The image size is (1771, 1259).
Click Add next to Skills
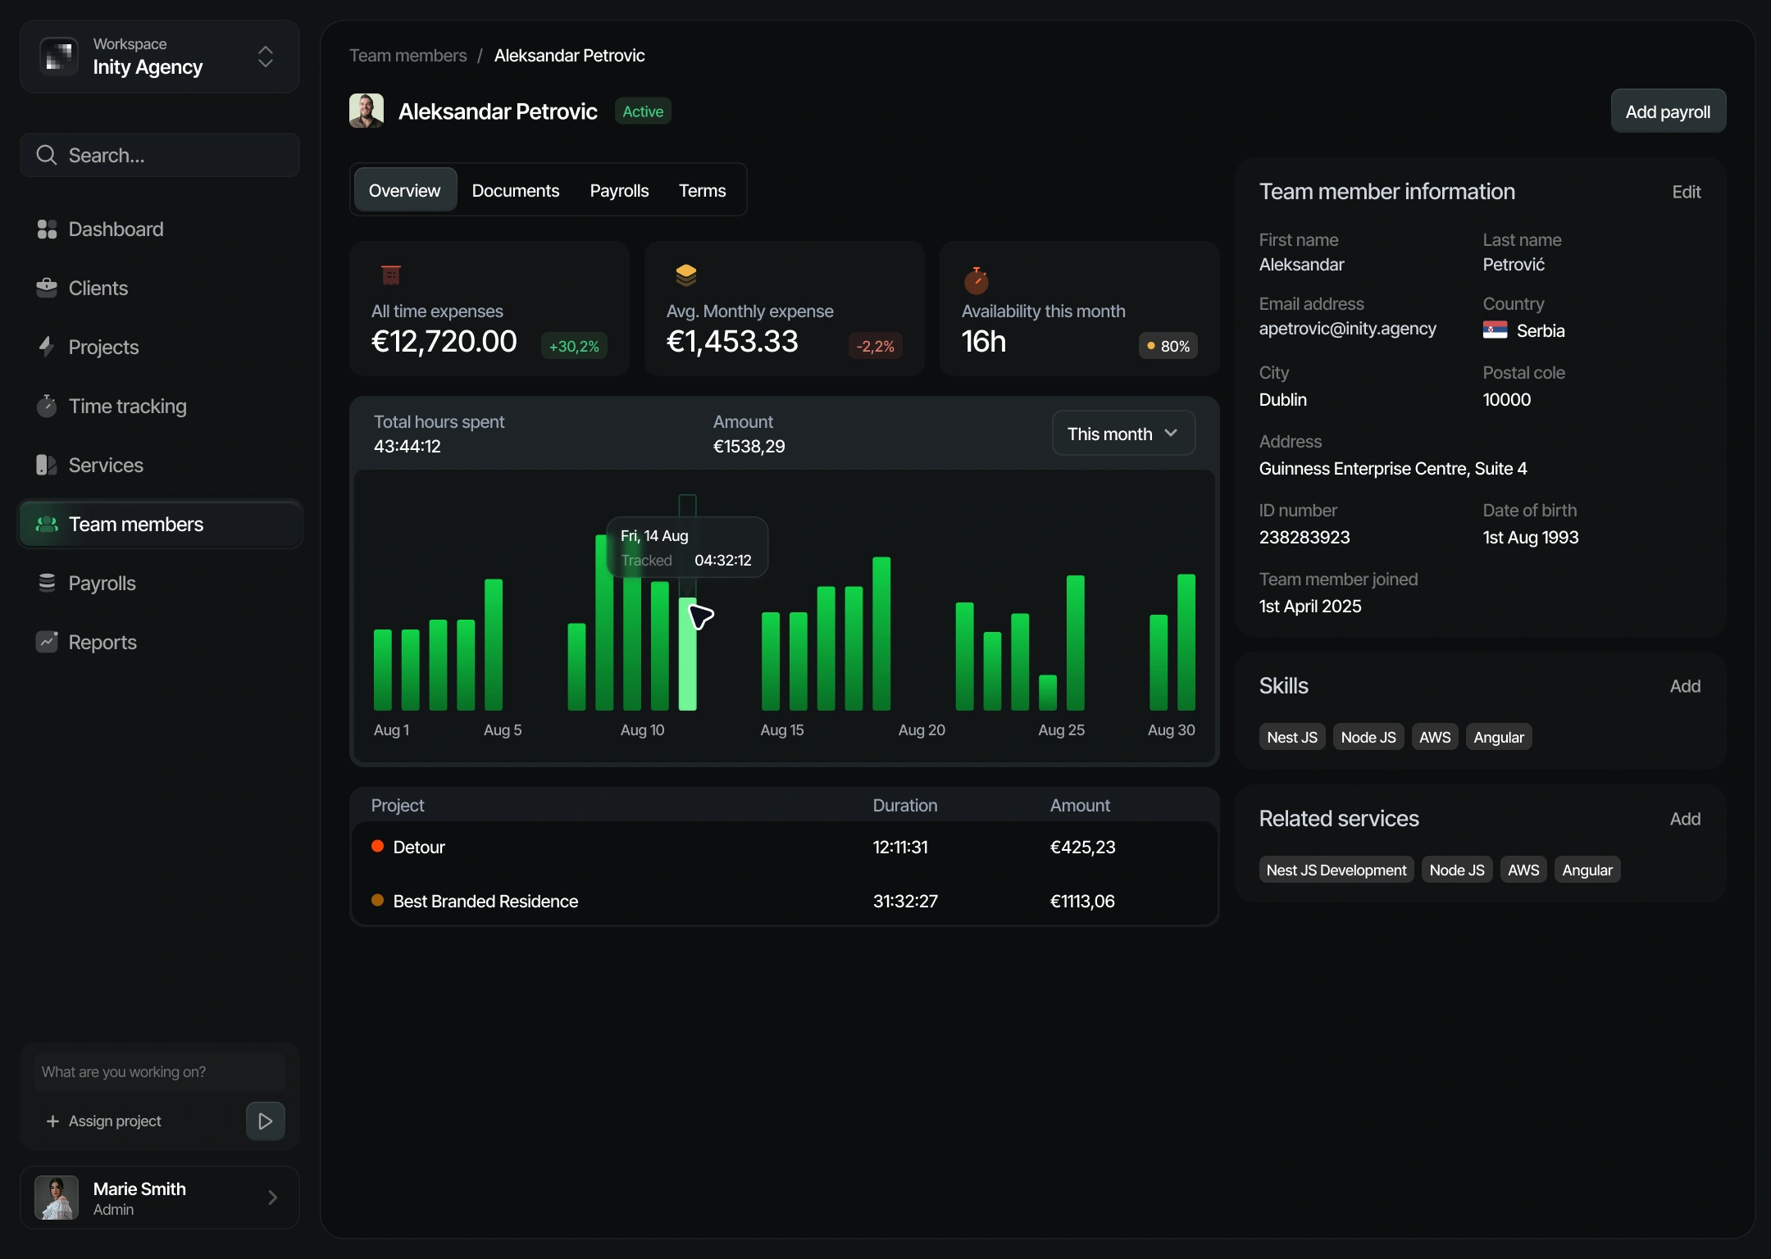coord(1684,686)
